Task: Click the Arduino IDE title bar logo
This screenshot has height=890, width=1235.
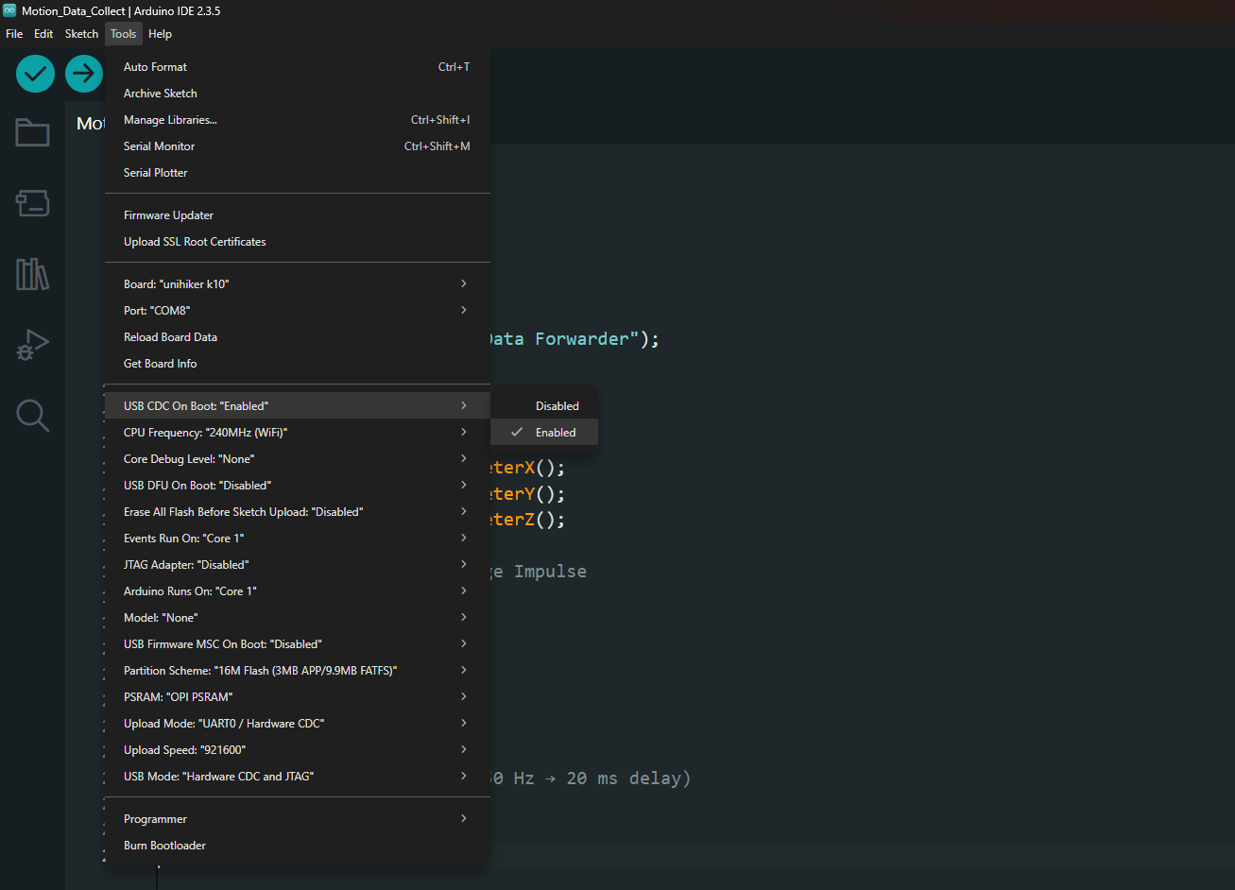Action: (x=9, y=10)
